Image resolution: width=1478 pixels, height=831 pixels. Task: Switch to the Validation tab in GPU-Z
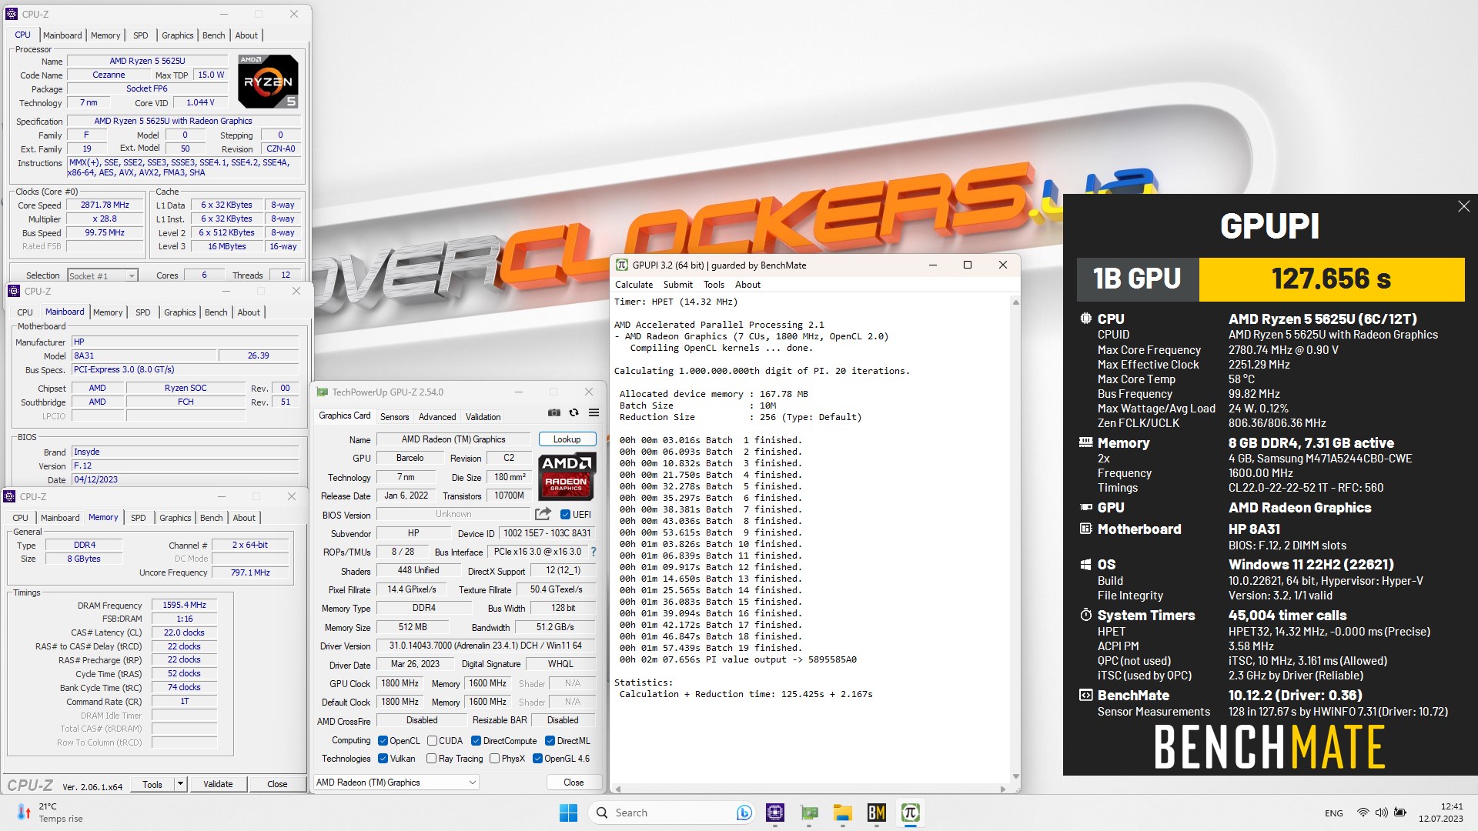click(483, 417)
